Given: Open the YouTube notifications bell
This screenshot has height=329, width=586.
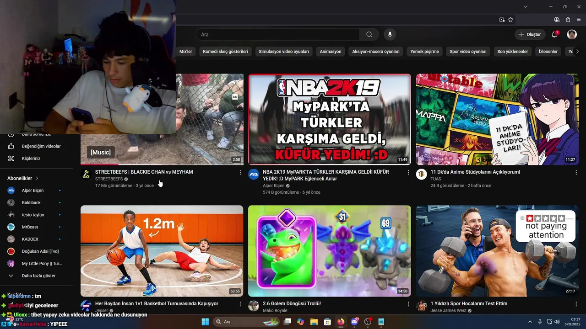Looking at the screenshot, I should (554, 34).
